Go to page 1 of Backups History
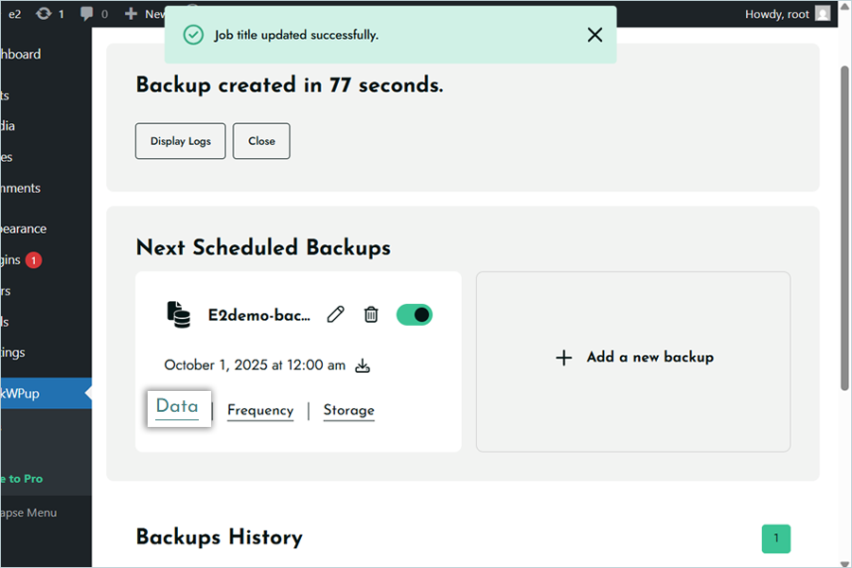 [x=775, y=539]
